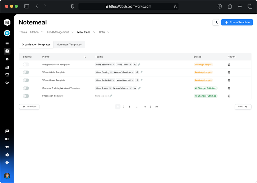Open the Teams tab
Viewport: 257px width, 183px height.
[23, 32]
